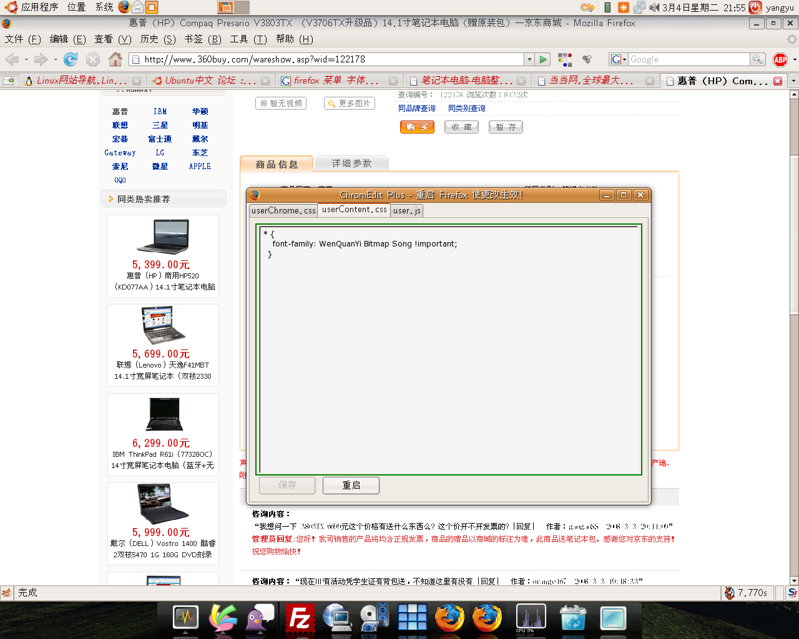
Task: Click the Adblock Plus ABP icon
Action: coord(780,59)
